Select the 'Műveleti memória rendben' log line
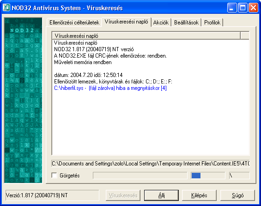The width and height of the screenshot is (261, 206). point(83,62)
